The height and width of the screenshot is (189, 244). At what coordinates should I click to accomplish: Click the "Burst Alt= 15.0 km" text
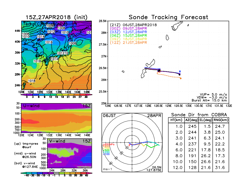click(x=209, y=100)
